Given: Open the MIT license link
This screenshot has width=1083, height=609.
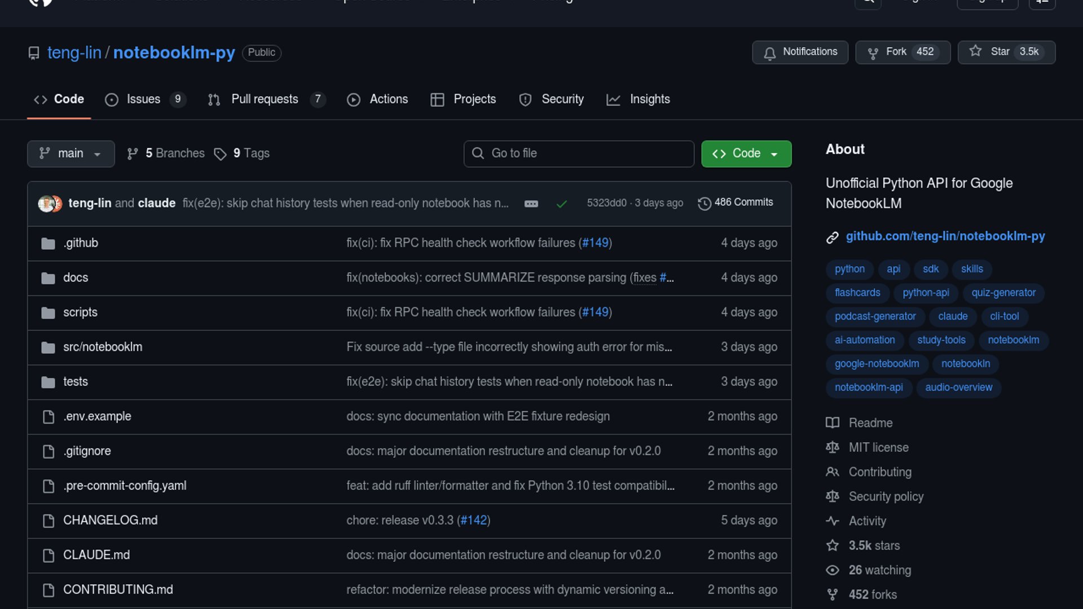Looking at the screenshot, I should pos(878,447).
